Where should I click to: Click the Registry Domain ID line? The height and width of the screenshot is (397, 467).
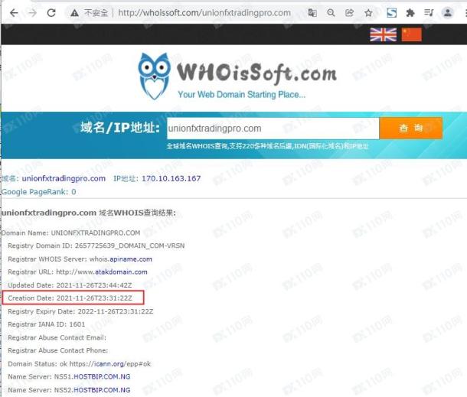click(96, 246)
